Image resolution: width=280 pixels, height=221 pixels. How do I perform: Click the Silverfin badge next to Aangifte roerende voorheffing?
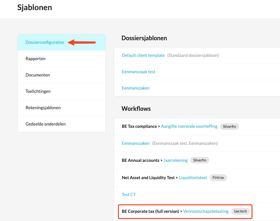(230, 127)
